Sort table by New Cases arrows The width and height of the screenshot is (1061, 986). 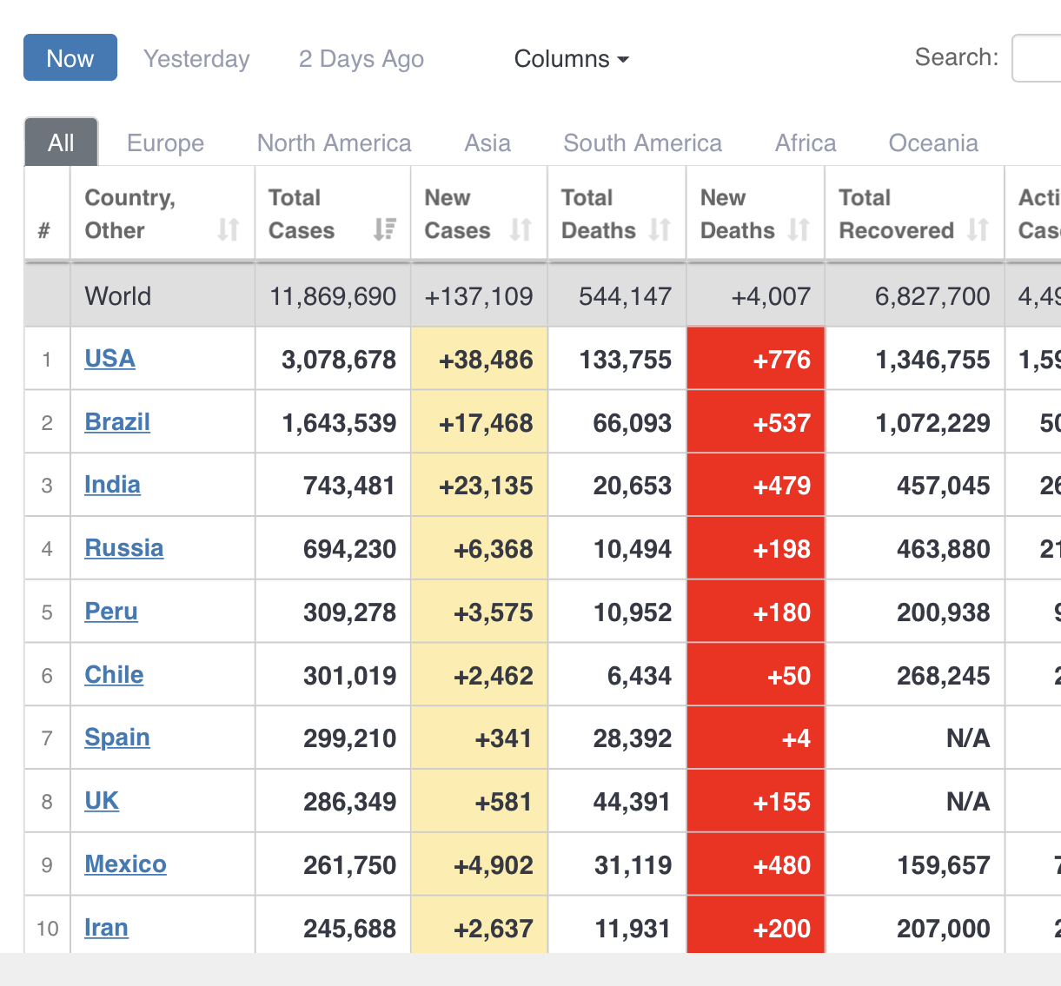tap(521, 229)
